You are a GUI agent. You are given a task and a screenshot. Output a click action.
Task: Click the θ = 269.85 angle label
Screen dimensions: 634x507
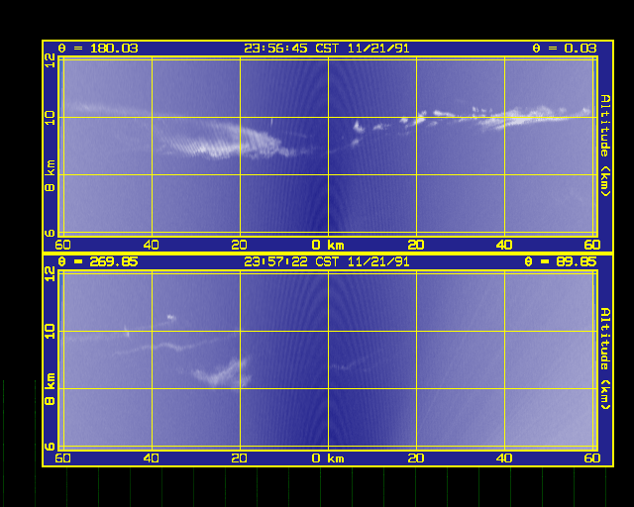tap(98, 262)
